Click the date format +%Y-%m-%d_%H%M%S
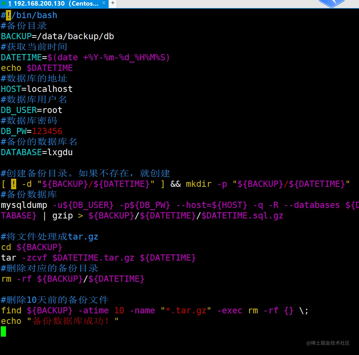The width and height of the screenshot is (359, 355). 124,57
